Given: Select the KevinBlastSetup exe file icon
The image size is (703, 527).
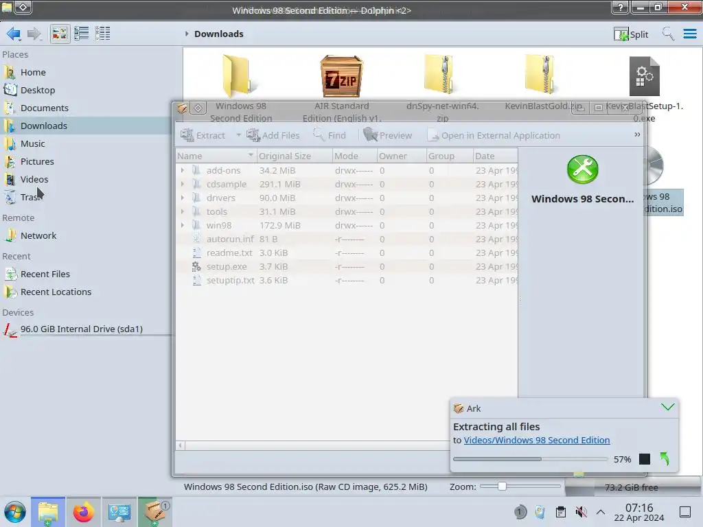Looking at the screenshot, I should pos(644,76).
